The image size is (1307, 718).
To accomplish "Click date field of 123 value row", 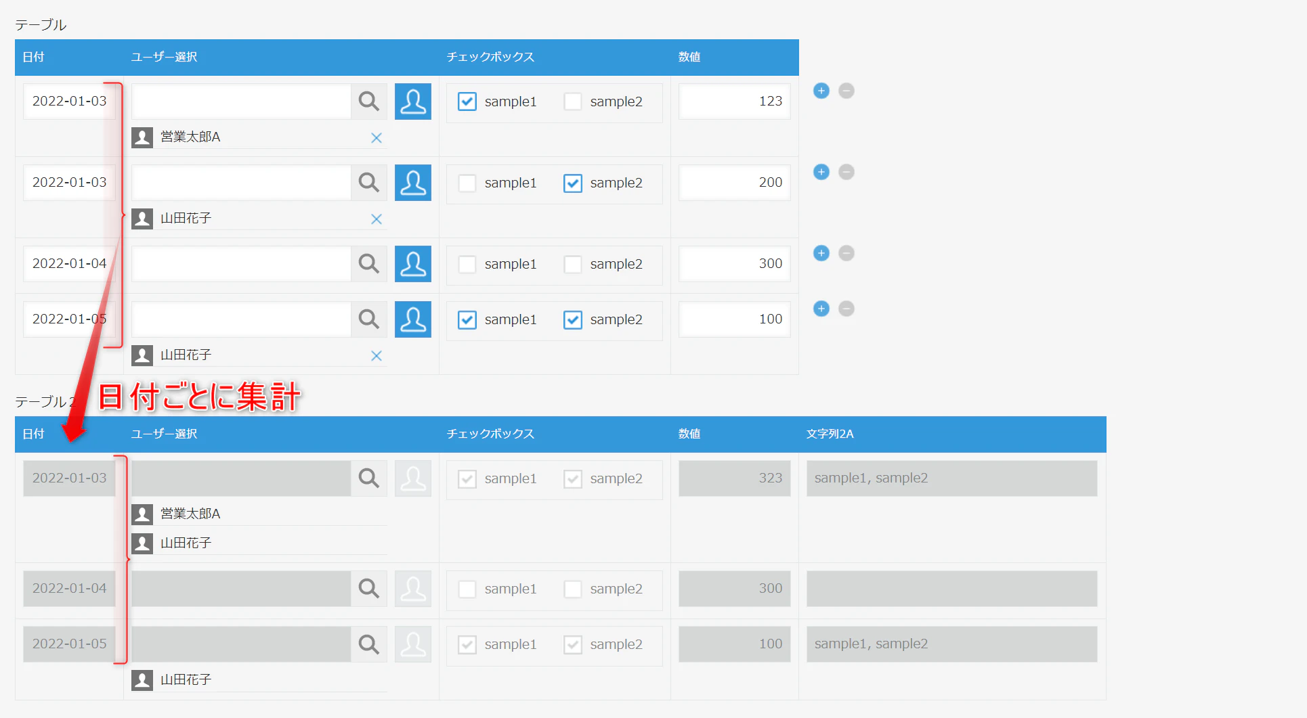I will (69, 102).
